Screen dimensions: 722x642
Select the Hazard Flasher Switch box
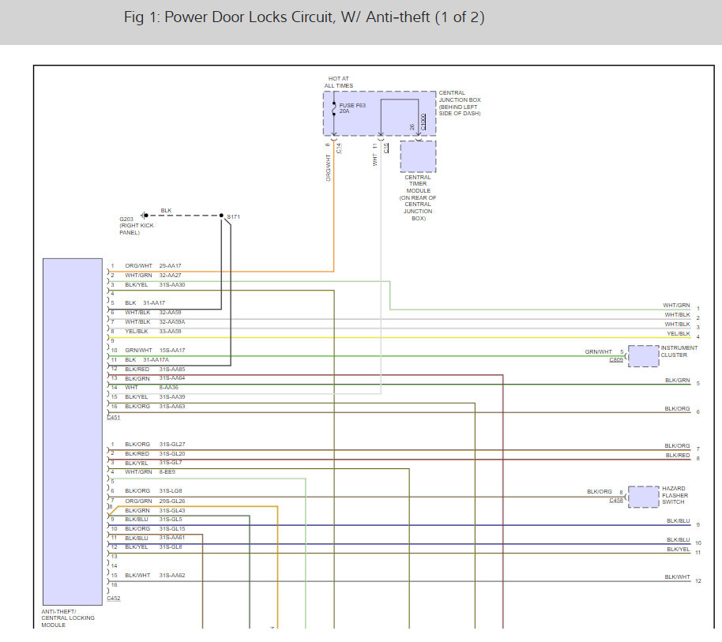coord(643,497)
